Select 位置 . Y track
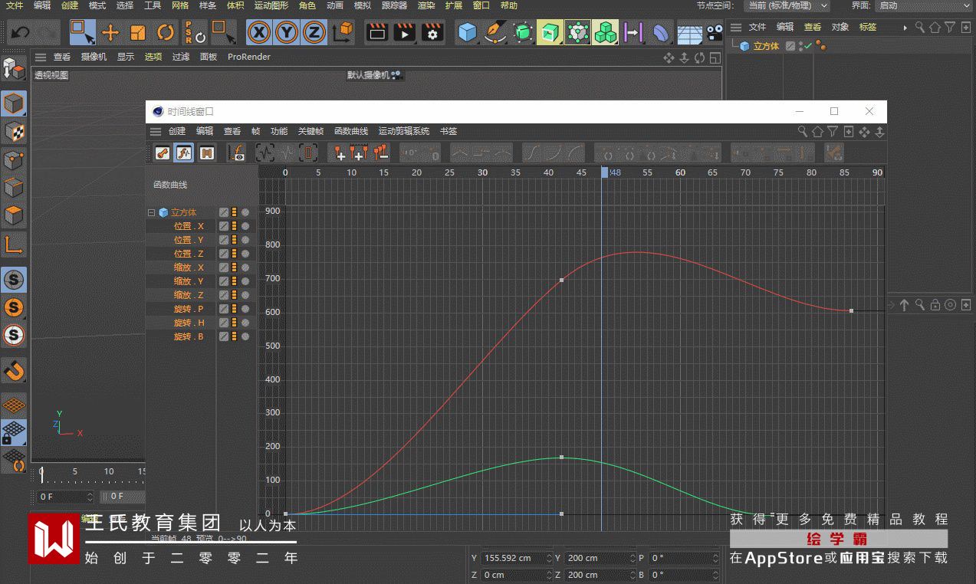 pyautogui.click(x=189, y=240)
